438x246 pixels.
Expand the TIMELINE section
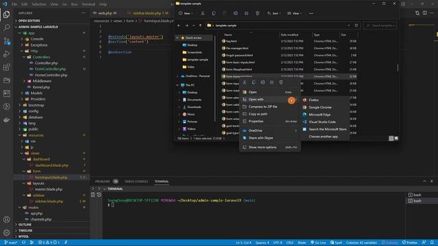coord(25,231)
